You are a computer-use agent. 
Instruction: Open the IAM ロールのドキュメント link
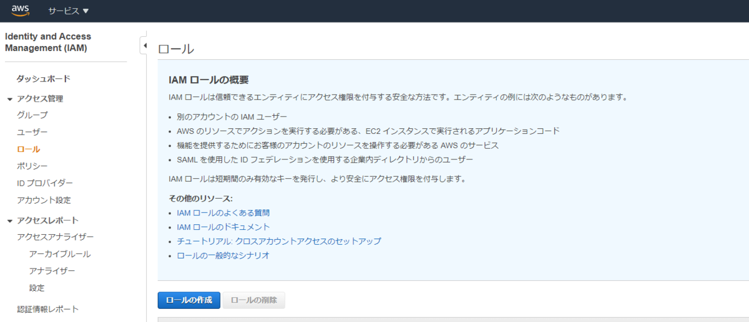pos(223,227)
